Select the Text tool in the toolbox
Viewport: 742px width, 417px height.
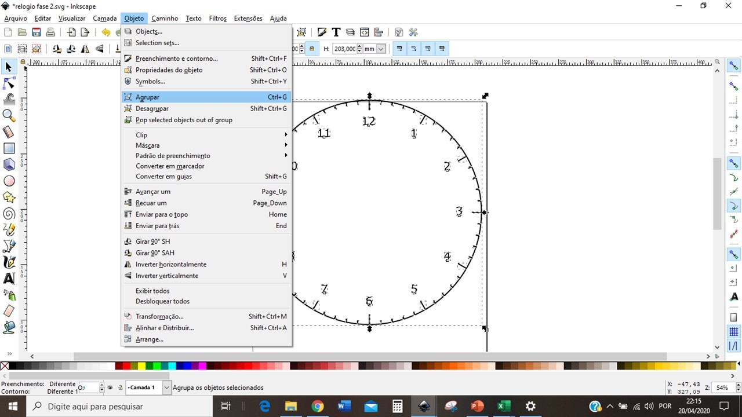[9, 279]
